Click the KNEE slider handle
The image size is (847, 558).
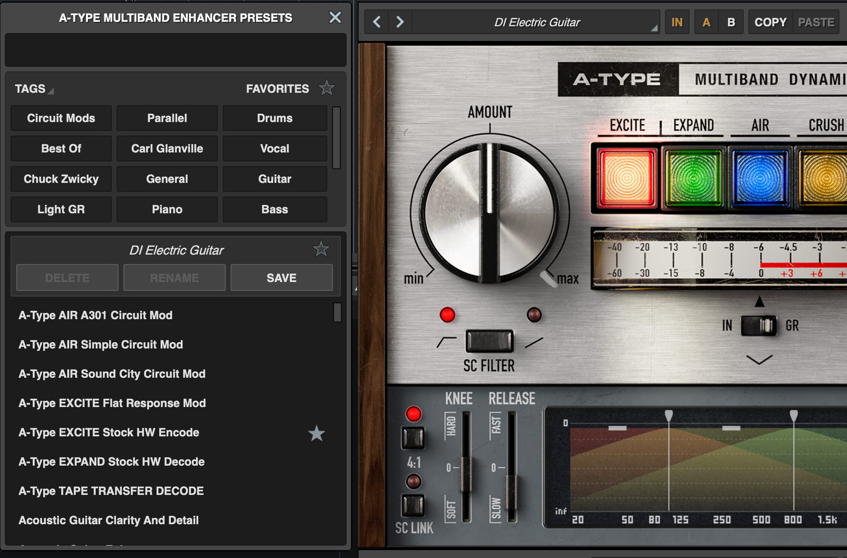pos(466,474)
